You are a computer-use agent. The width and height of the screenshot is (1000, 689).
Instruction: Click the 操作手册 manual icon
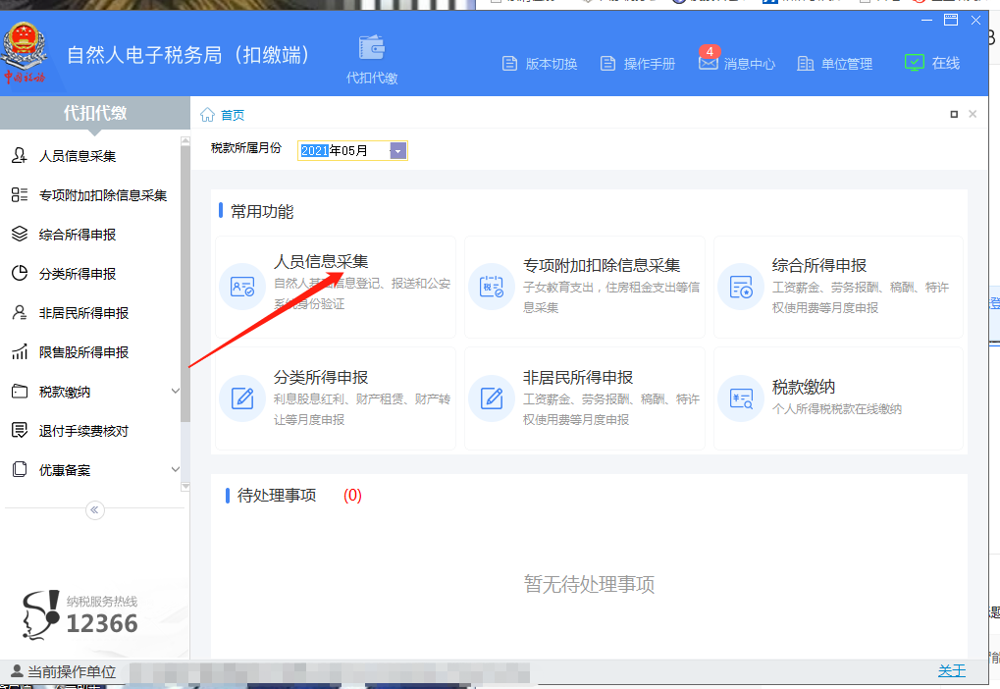[607, 64]
